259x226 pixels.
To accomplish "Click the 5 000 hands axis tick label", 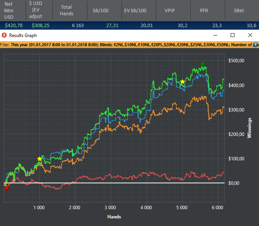I will (182, 208).
